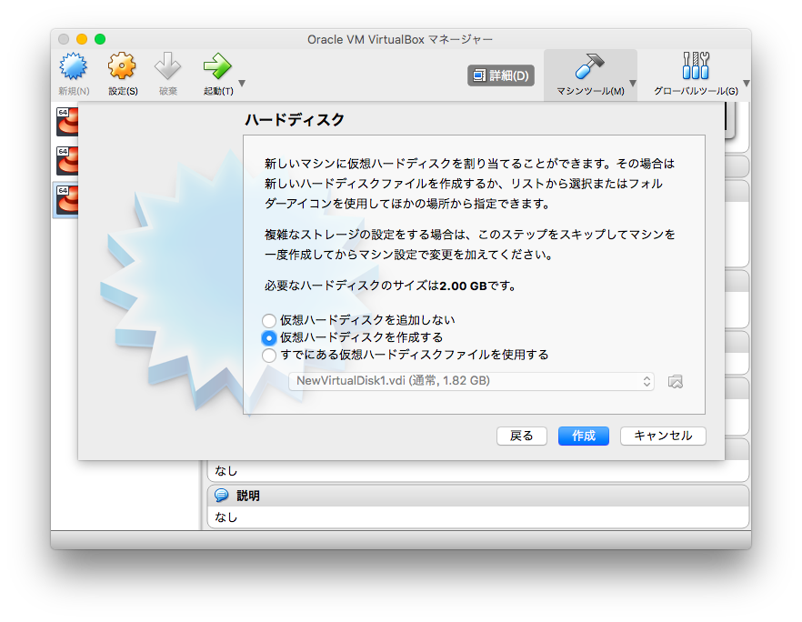Click the 詳細 (Details) view icon
The image size is (802, 622).
500,75
